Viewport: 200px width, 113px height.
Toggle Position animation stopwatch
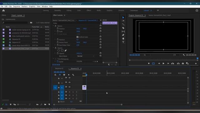coord(57,29)
